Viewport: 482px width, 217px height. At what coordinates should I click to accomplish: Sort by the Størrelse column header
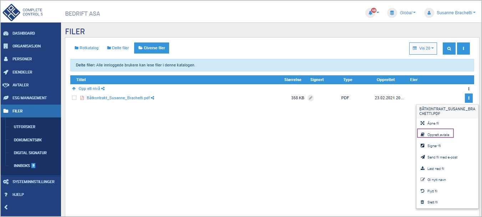tap(294, 80)
